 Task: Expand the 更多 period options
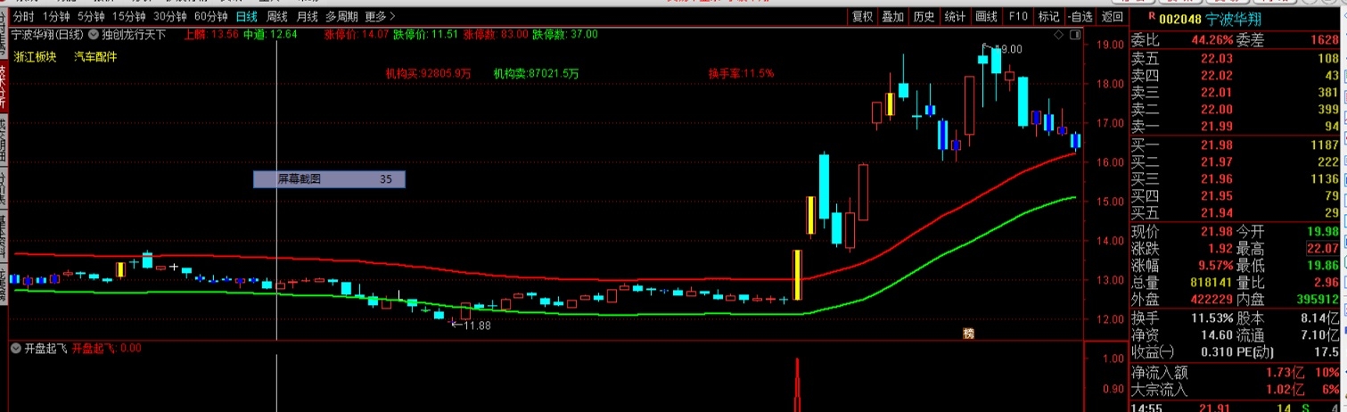pyautogui.click(x=380, y=16)
